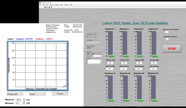The width and height of the screenshot is (186, 108).
Task: Click the Regulator 1L green slider knob
Action: pyautogui.click(x=111, y=100)
